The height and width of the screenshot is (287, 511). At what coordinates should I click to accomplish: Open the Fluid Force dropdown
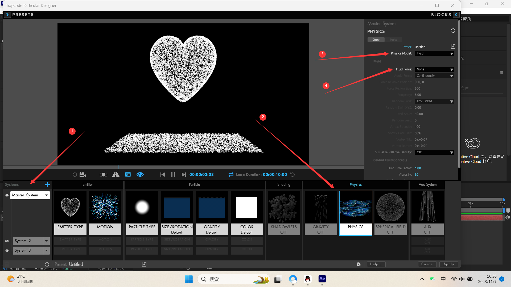[x=434, y=69]
